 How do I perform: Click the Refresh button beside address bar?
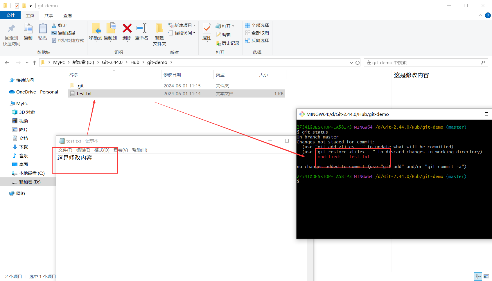click(358, 62)
